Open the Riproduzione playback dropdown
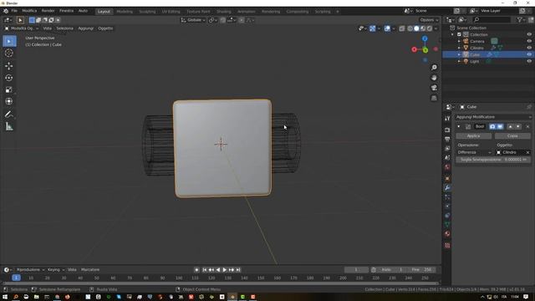This screenshot has height=301, width=535. point(31,269)
